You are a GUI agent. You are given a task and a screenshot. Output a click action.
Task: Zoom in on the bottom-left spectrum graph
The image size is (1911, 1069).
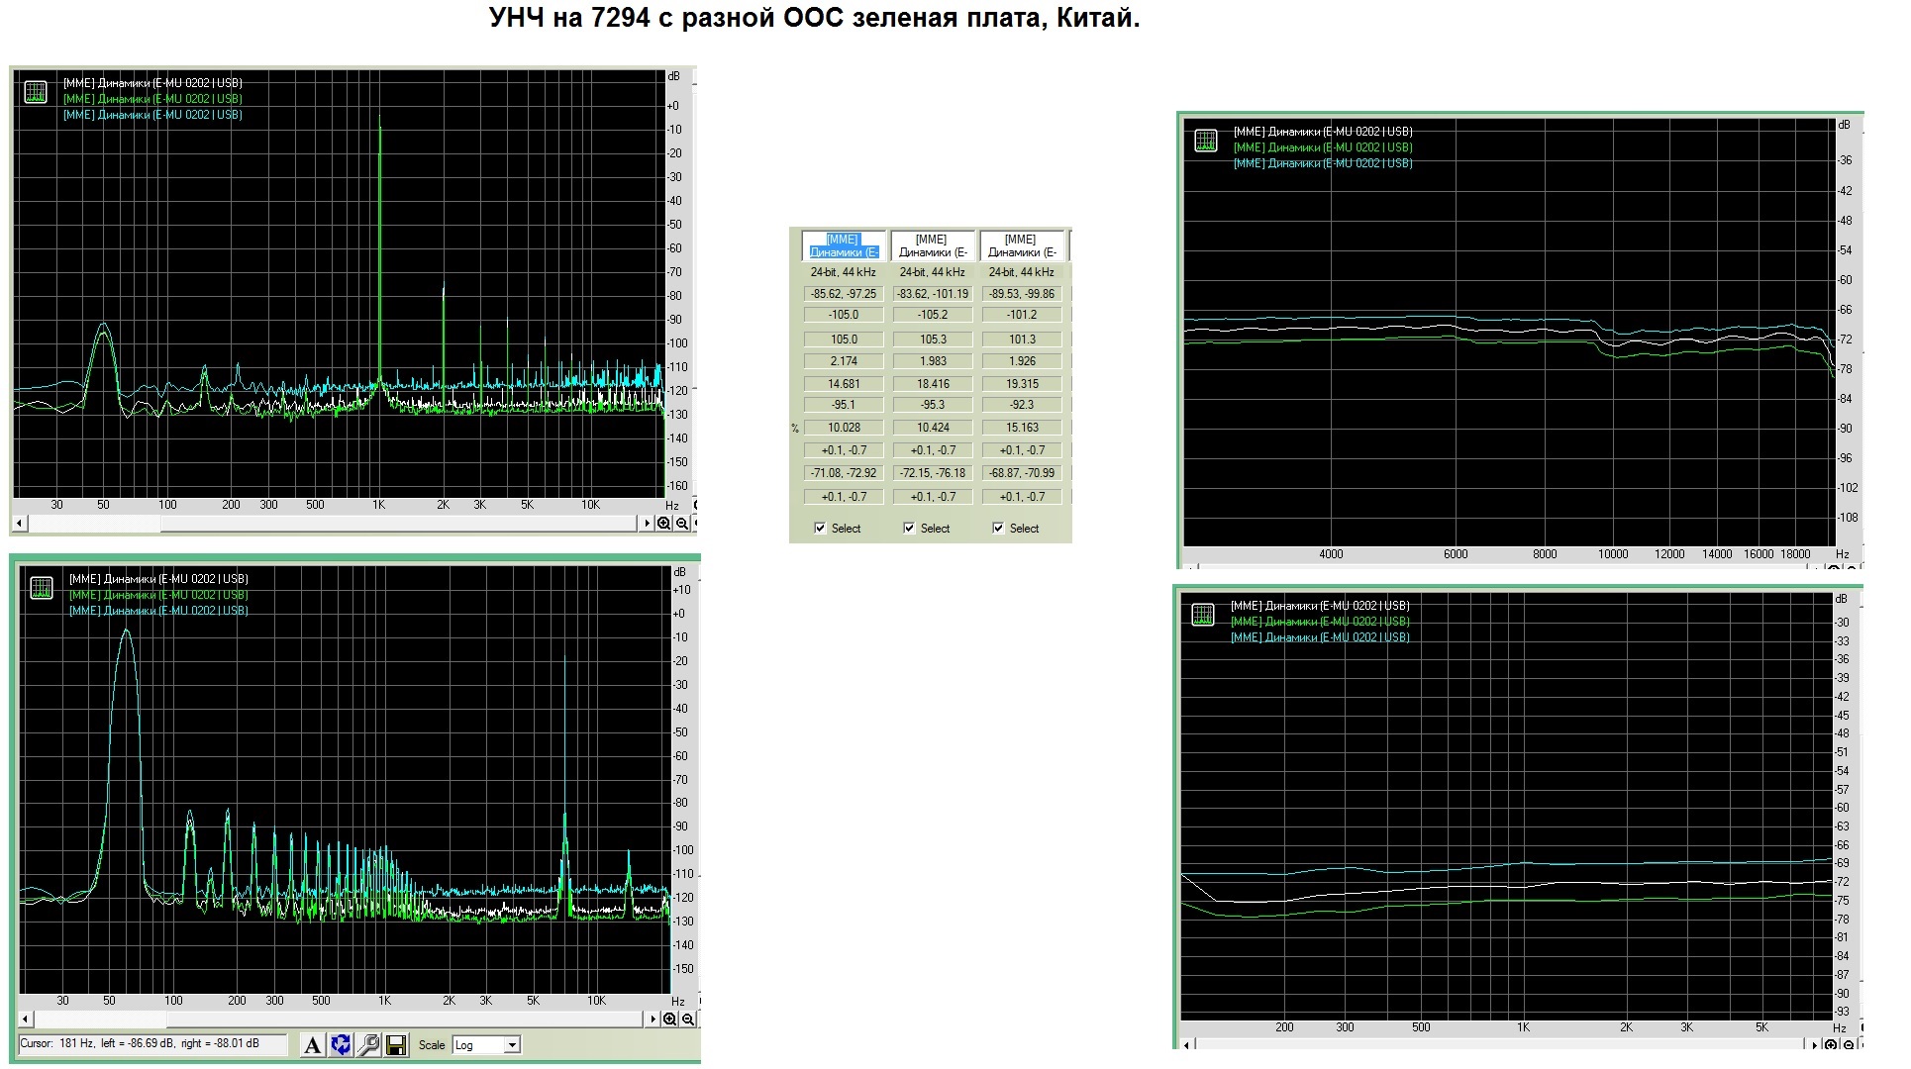click(x=670, y=1020)
